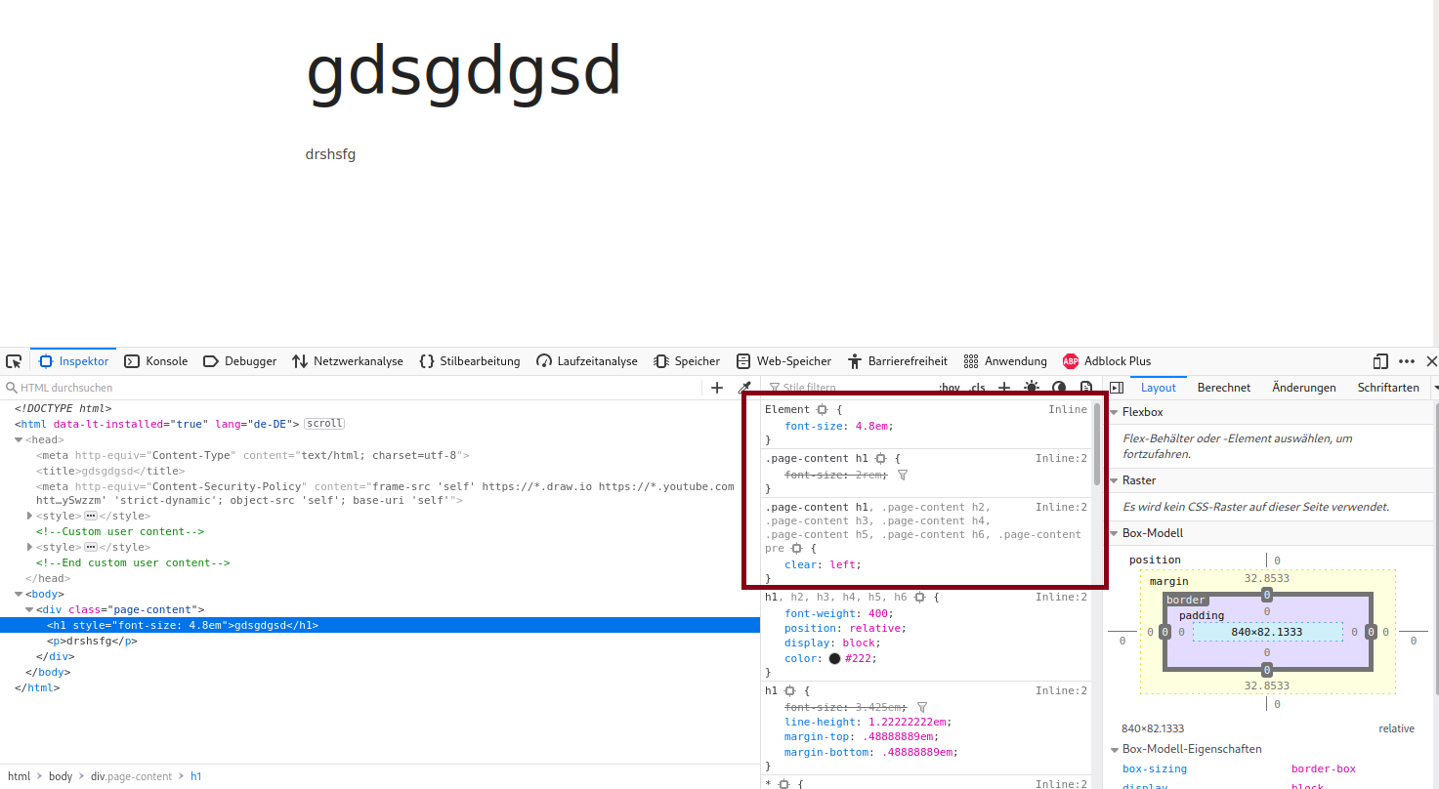Screen dimensions: 1439x789
Task: Open responsive design mode
Action: [x=1380, y=361]
